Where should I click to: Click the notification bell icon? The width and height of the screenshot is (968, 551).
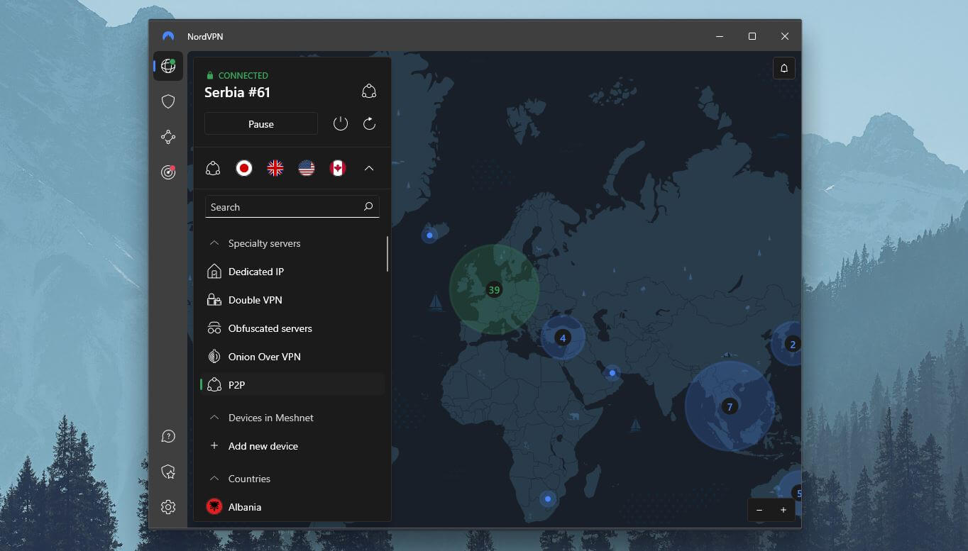click(784, 68)
